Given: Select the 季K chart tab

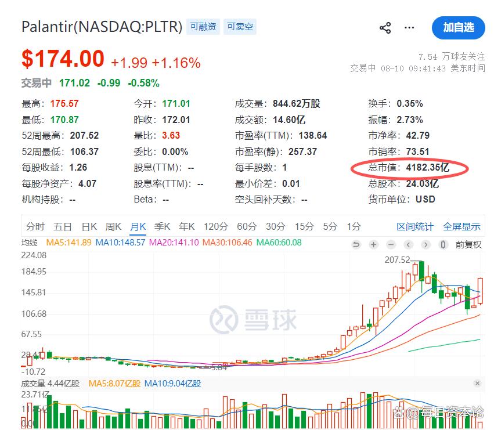Looking at the screenshot, I should pyautogui.click(x=163, y=226).
